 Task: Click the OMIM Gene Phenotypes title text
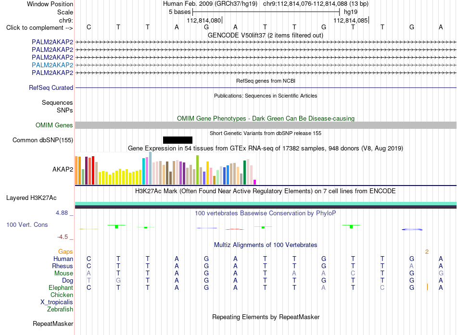pos(266,118)
